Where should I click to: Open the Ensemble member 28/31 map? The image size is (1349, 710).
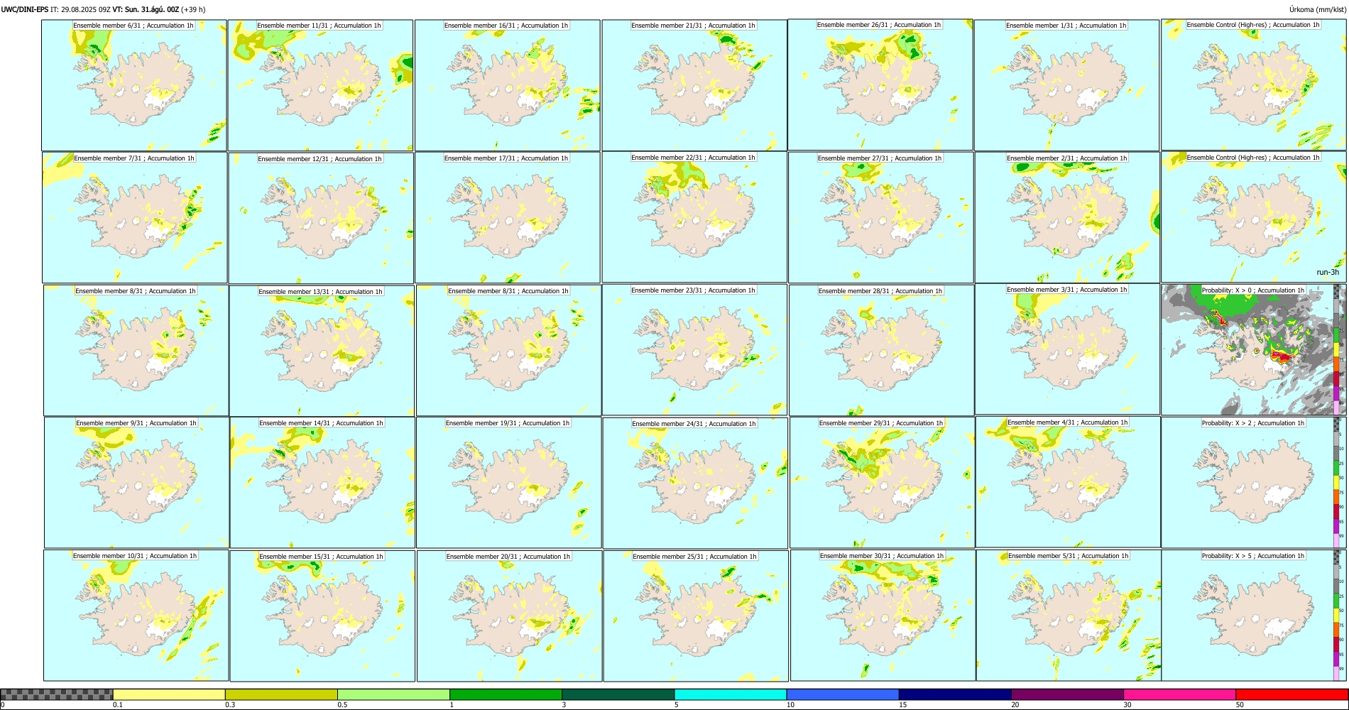click(881, 351)
